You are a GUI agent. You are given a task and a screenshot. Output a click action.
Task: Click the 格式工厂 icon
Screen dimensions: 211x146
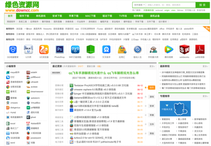[x=8, y=128]
